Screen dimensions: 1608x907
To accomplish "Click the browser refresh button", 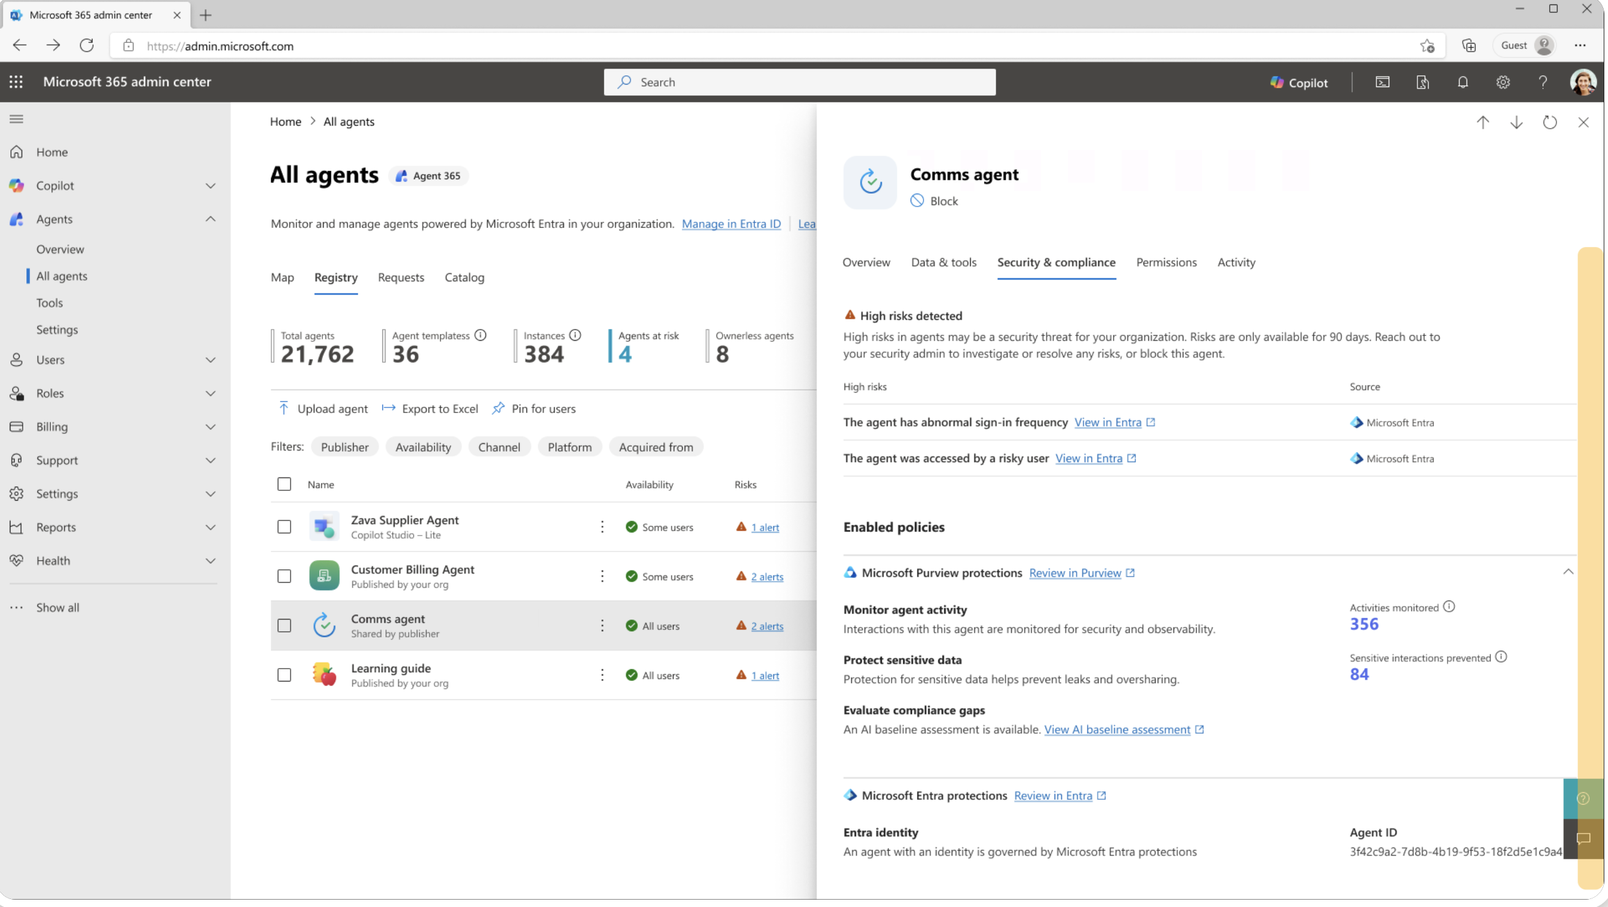I will [x=87, y=45].
